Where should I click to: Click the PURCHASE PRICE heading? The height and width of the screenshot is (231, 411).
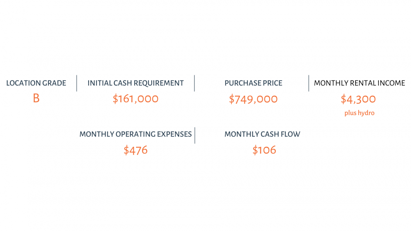click(253, 83)
